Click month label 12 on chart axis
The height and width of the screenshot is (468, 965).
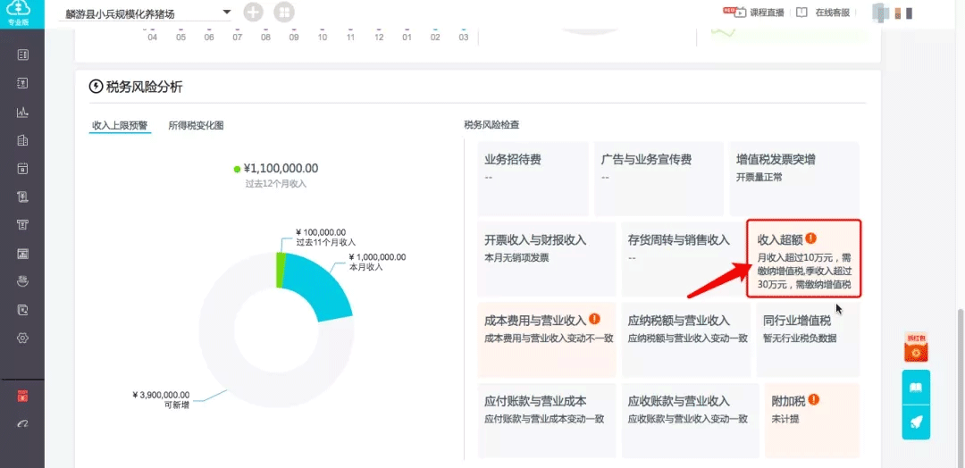point(379,37)
